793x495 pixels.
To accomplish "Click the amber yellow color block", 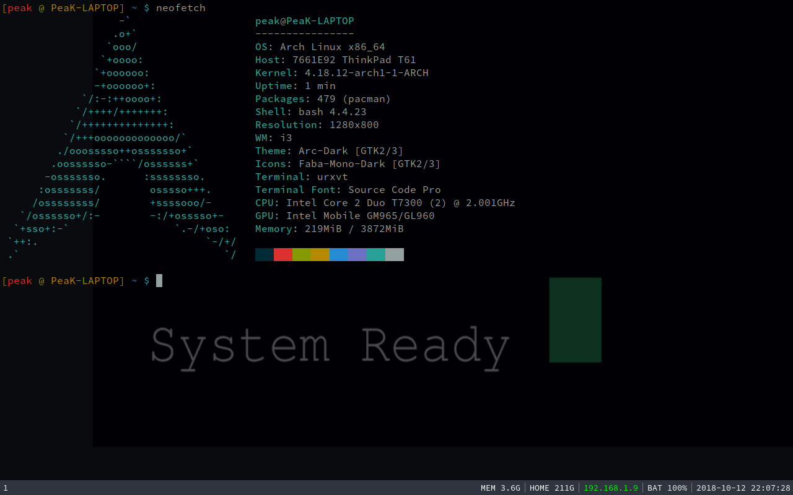I will 320,254.
